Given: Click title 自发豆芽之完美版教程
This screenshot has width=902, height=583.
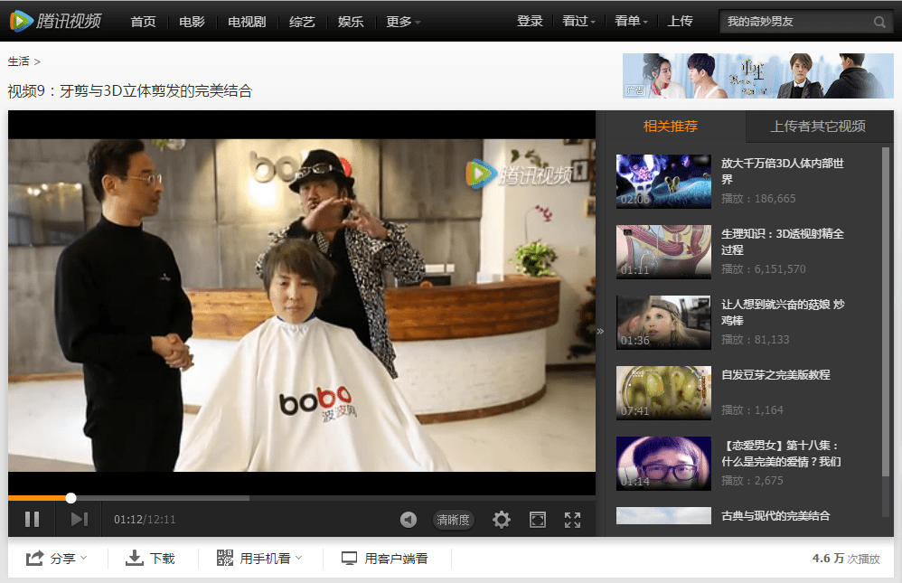Looking at the screenshot, I should (x=775, y=375).
